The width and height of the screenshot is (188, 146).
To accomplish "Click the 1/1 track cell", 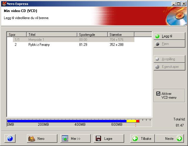I will 17,40.
